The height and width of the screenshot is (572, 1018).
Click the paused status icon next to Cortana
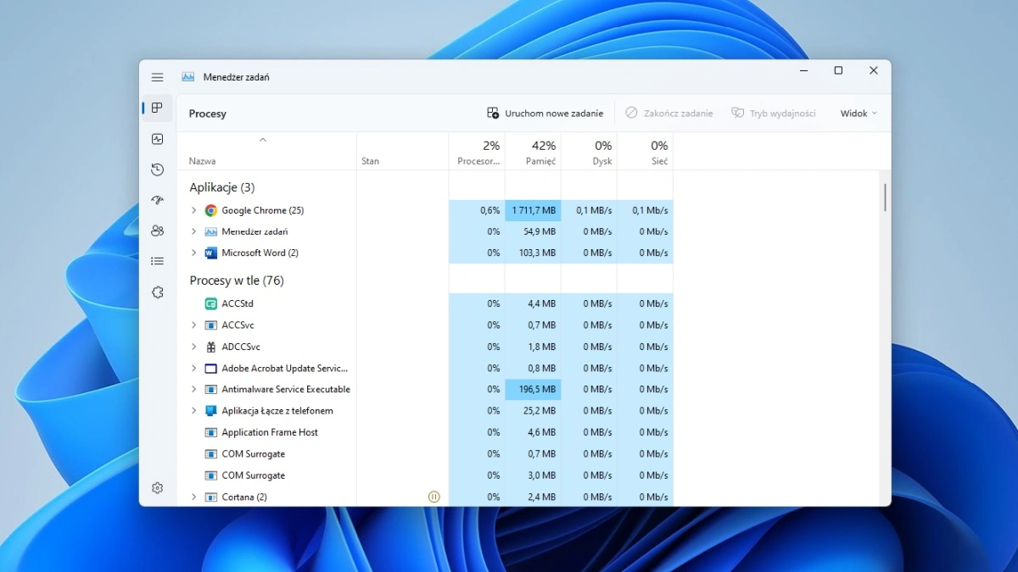[x=433, y=497]
